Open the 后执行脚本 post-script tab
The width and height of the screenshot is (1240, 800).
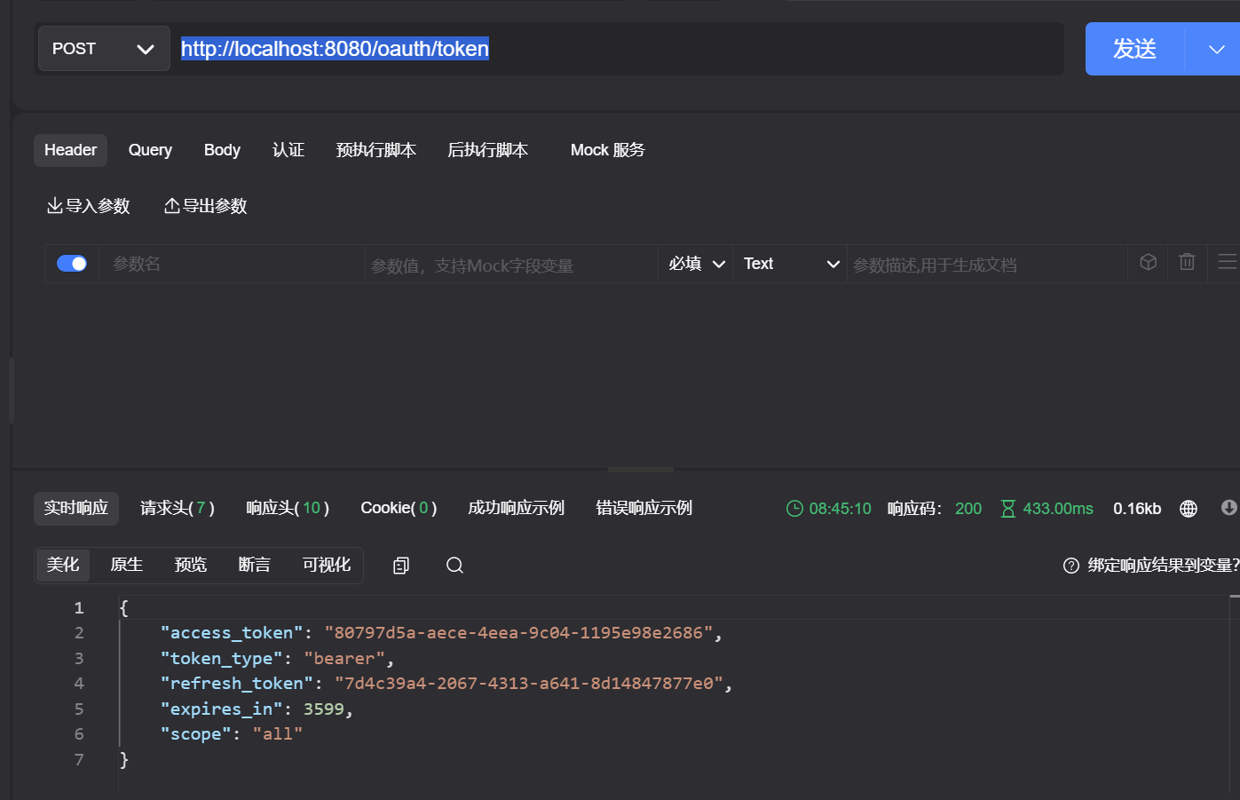pyautogui.click(x=488, y=150)
